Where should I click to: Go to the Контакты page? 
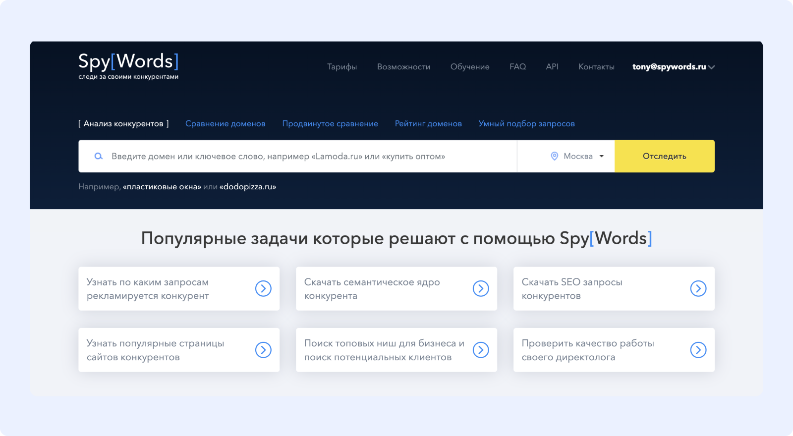[596, 67]
